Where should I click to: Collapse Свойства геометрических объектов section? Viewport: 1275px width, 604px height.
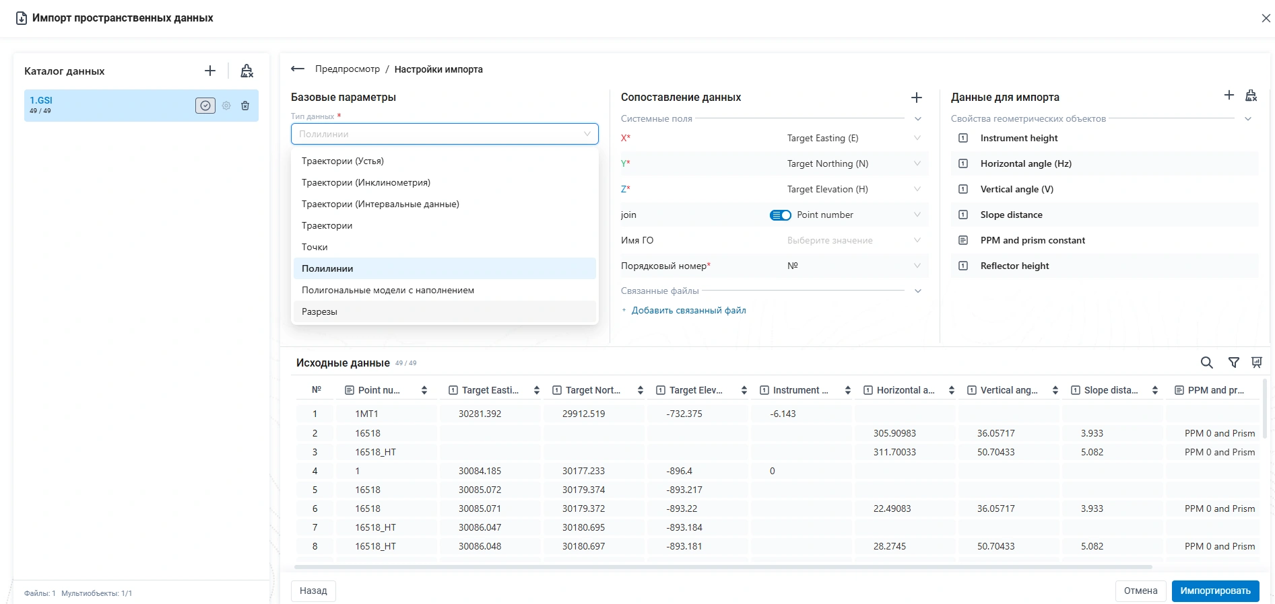(x=1248, y=119)
